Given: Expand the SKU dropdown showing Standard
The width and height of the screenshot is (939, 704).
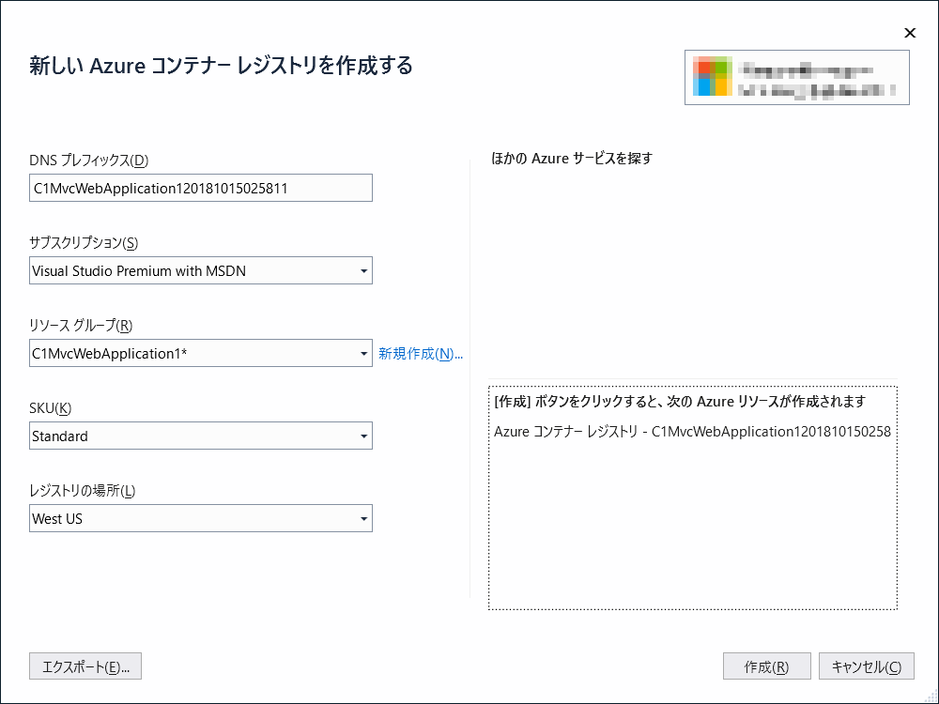Looking at the screenshot, I should click(201, 436).
